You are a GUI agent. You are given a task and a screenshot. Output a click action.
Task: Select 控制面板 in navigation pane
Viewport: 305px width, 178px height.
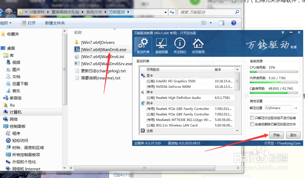(x=17, y=126)
